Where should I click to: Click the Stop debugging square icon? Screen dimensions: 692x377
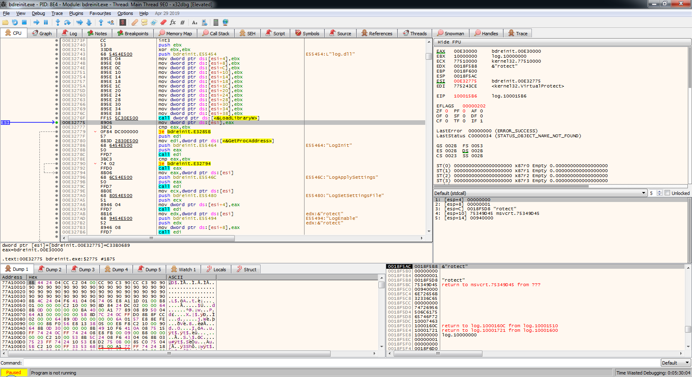tap(24, 22)
